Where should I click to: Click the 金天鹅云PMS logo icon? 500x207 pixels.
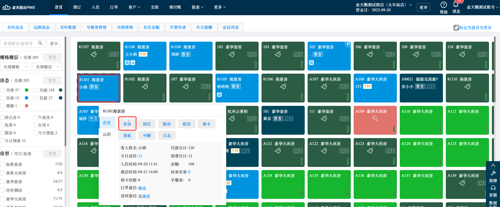pyautogui.click(x=6, y=7)
